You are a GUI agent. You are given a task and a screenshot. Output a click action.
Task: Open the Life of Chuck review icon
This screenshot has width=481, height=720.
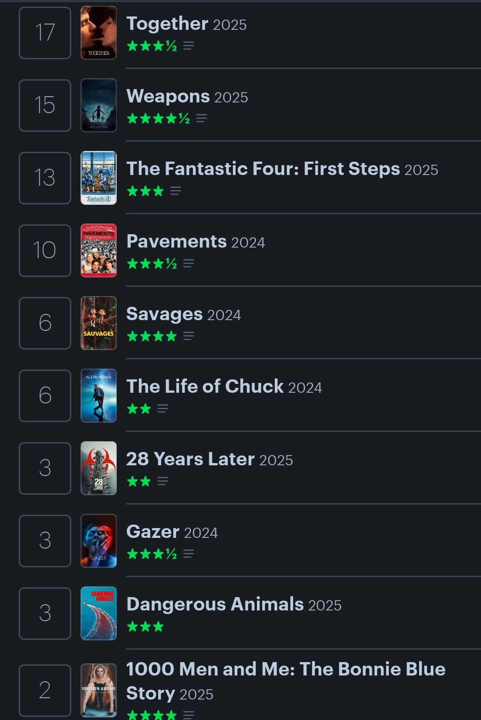(x=163, y=409)
